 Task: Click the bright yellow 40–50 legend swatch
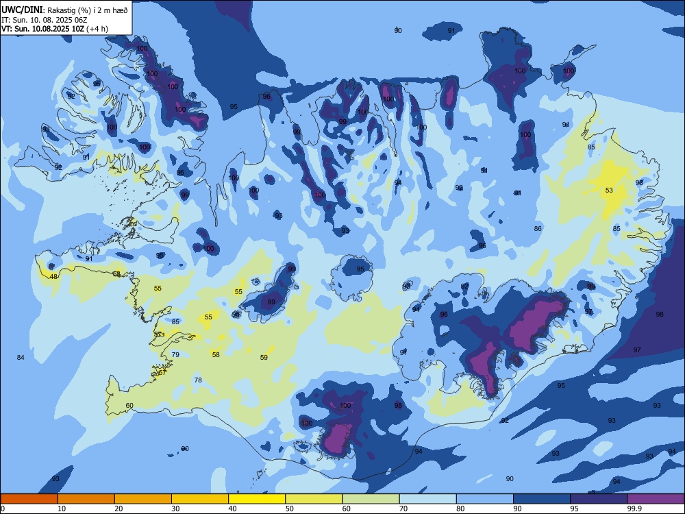pyautogui.click(x=257, y=499)
